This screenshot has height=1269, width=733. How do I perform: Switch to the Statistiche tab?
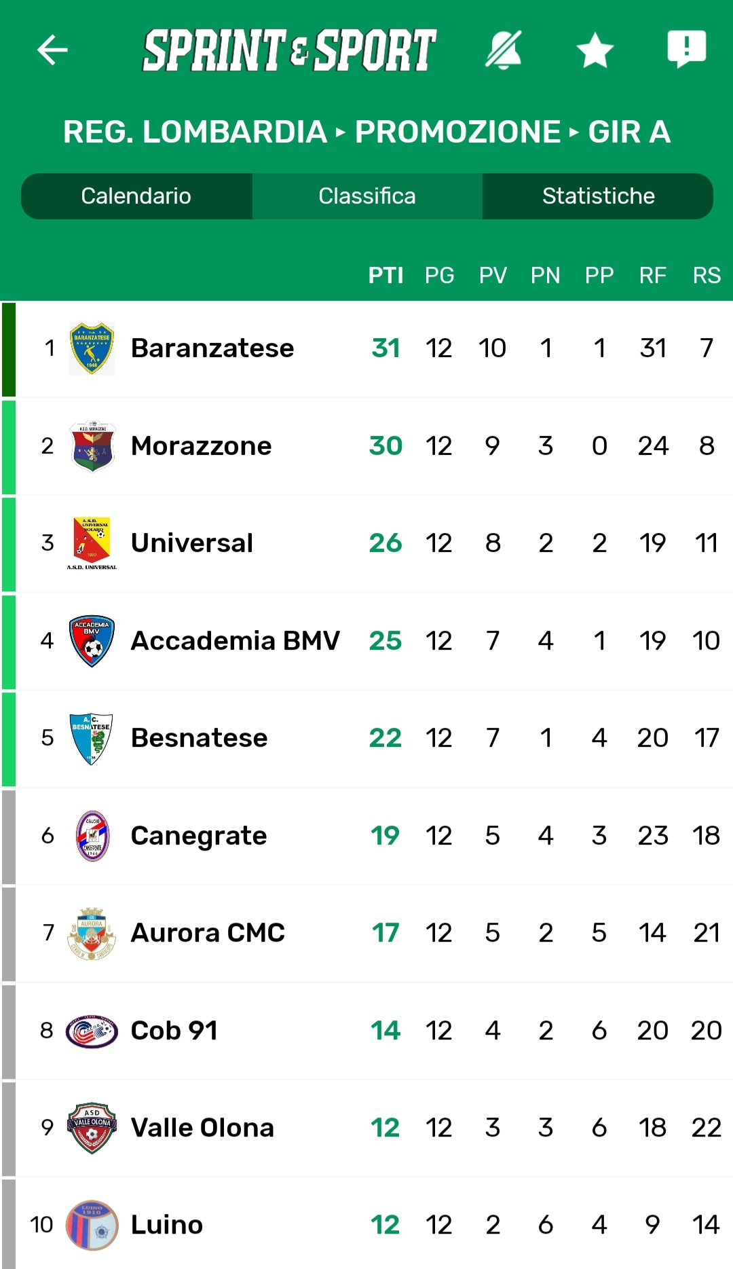pos(598,196)
